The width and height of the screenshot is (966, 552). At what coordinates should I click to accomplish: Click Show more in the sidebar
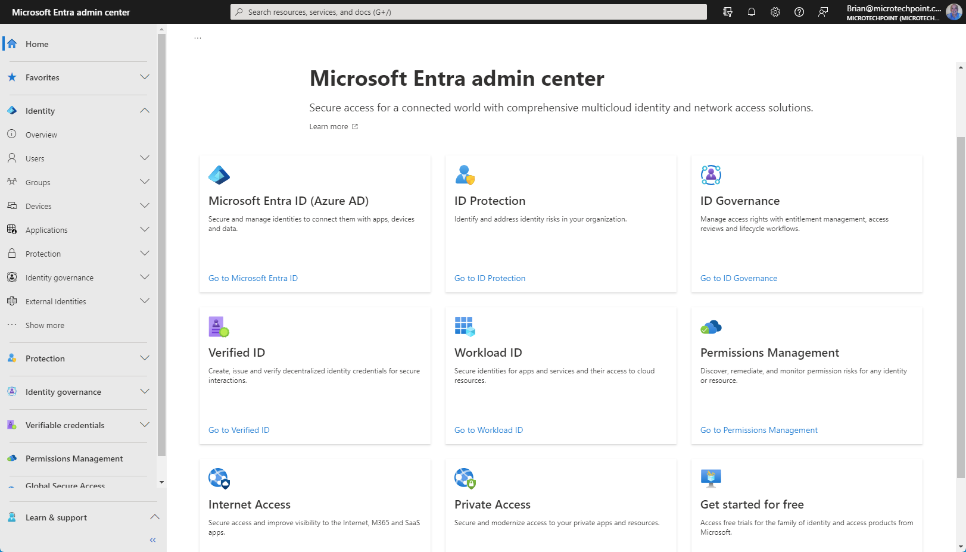pos(45,325)
